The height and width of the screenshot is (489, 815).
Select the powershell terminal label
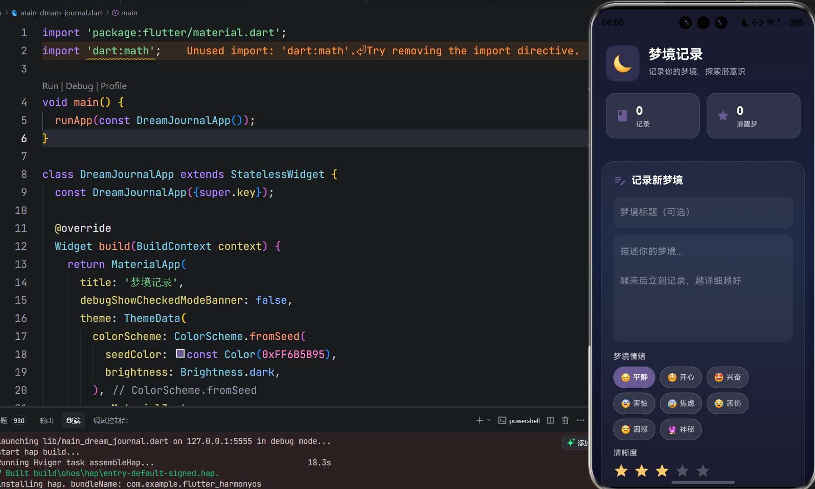point(524,421)
